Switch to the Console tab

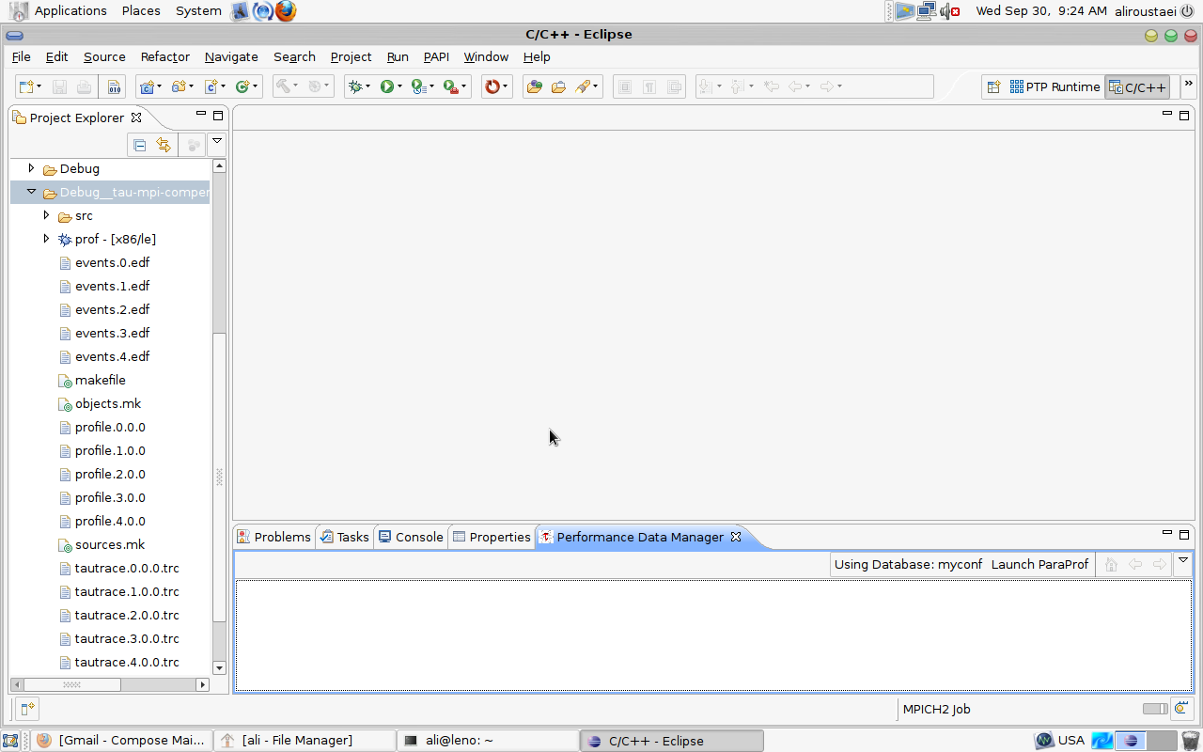(x=410, y=537)
